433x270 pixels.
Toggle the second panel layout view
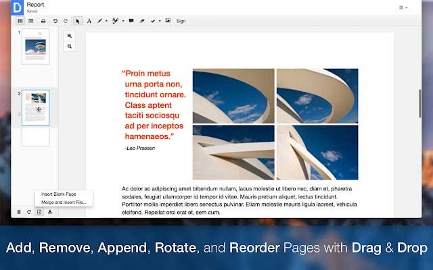pos(31,21)
